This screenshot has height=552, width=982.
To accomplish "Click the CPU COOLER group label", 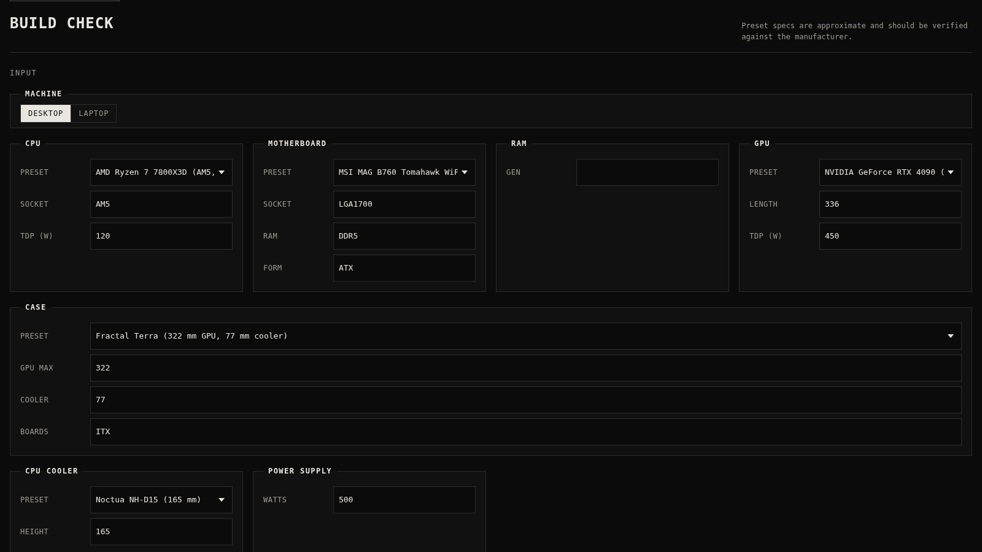I will (x=52, y=471).
